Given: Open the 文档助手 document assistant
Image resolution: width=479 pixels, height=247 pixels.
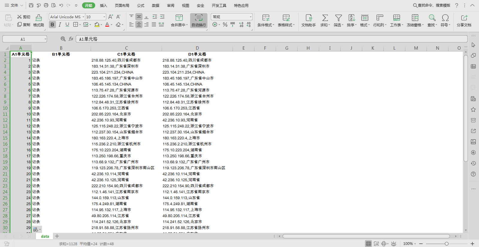Looking at the screenshot, I should point(309,21).
